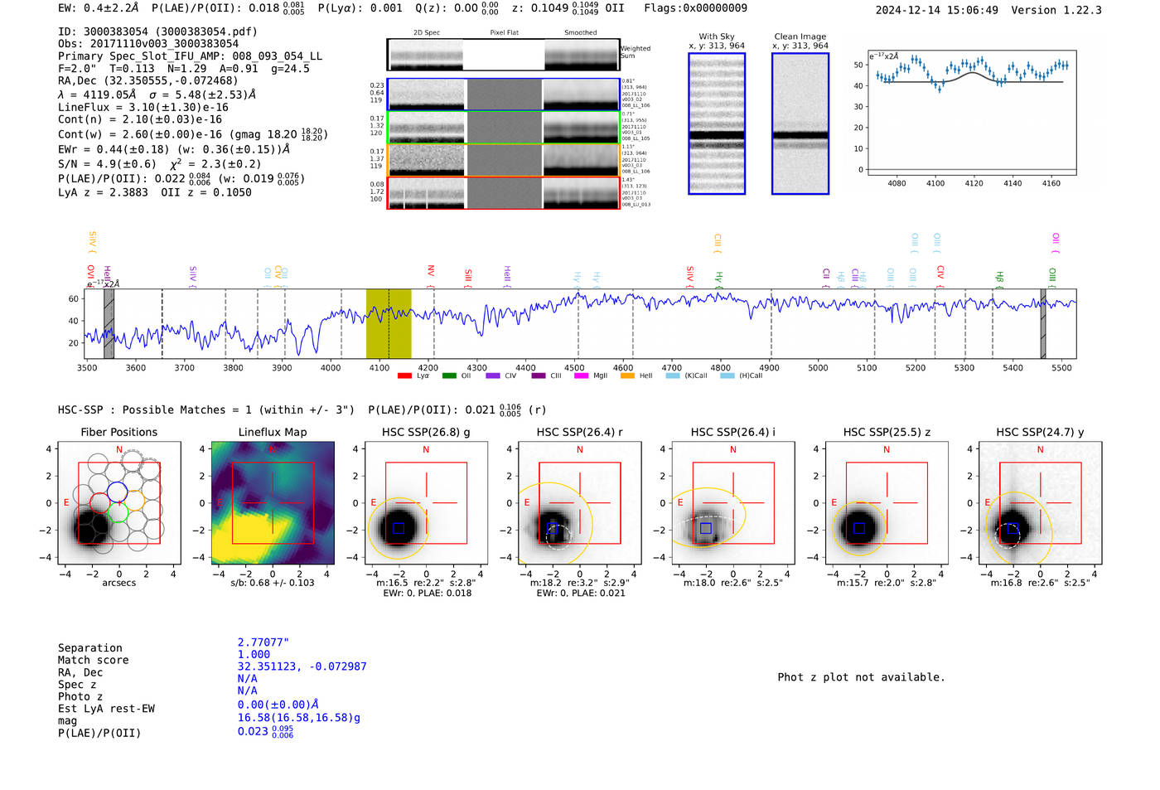Click the 2D Spec column header
The image size is (1160, 790).
coord(427,33)
